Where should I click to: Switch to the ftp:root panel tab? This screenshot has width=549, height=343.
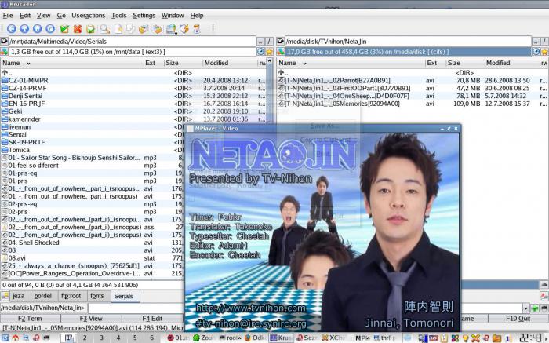pos(71,296)
